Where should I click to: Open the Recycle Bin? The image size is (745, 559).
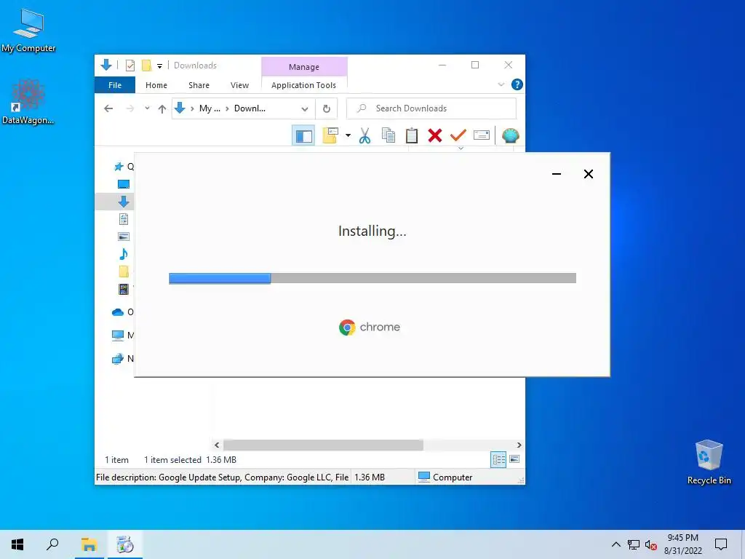point(709,462)
